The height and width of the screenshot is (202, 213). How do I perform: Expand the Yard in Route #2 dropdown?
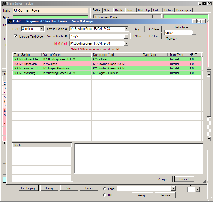click(126, 36)
